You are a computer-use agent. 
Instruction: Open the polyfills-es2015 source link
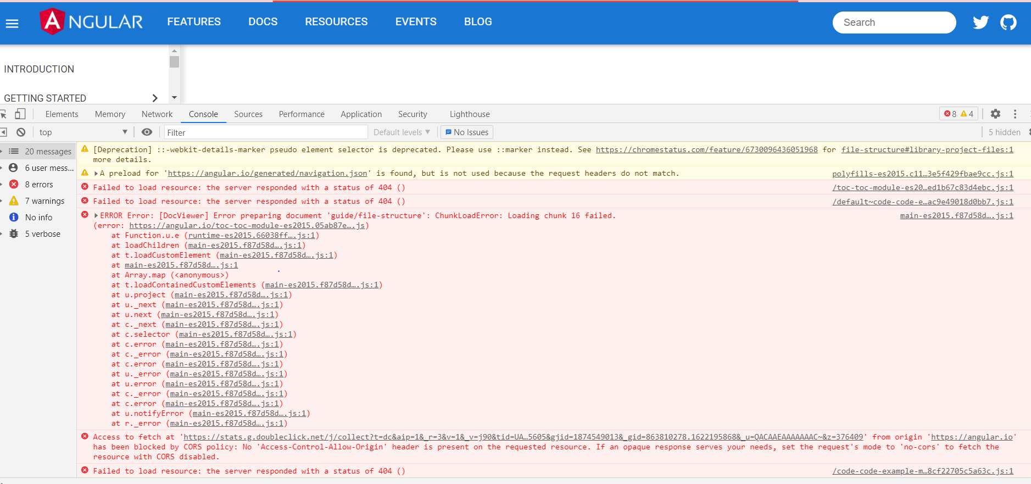pyautogui.click(x=923, y=174)
